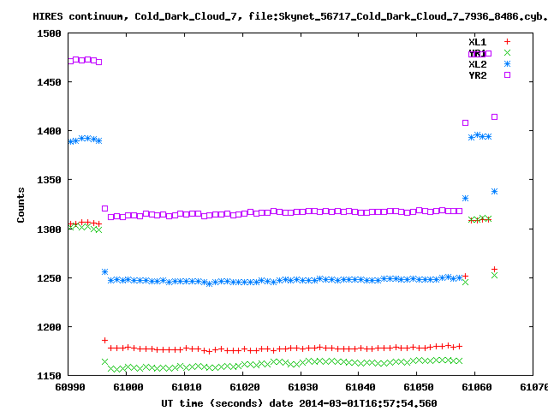
Task: Click the purple square marker beside YR2 legend
Action: coord(507,74)
